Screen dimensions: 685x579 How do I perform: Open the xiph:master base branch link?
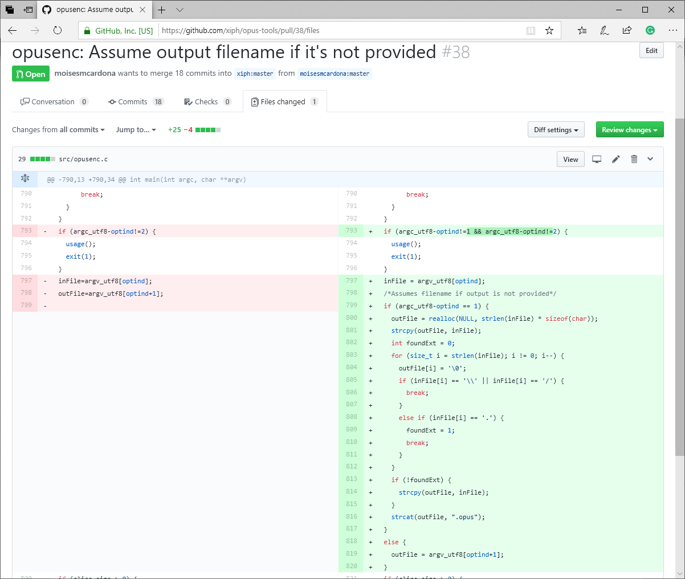click(x=255, y=74)
